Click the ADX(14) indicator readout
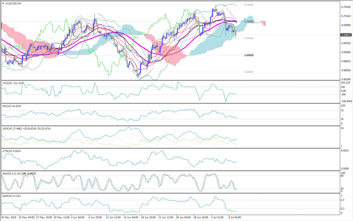 click(26, 128)
